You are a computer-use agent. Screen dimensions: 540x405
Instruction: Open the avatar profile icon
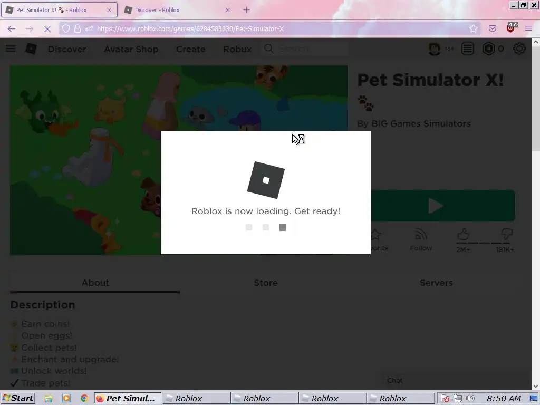coord(435,49)
